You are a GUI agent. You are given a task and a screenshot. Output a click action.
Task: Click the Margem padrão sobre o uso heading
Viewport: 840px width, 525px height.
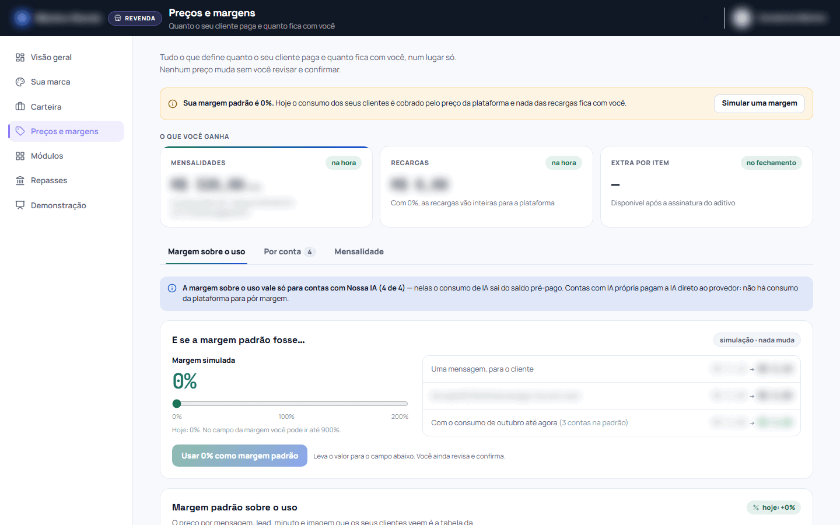235,508
